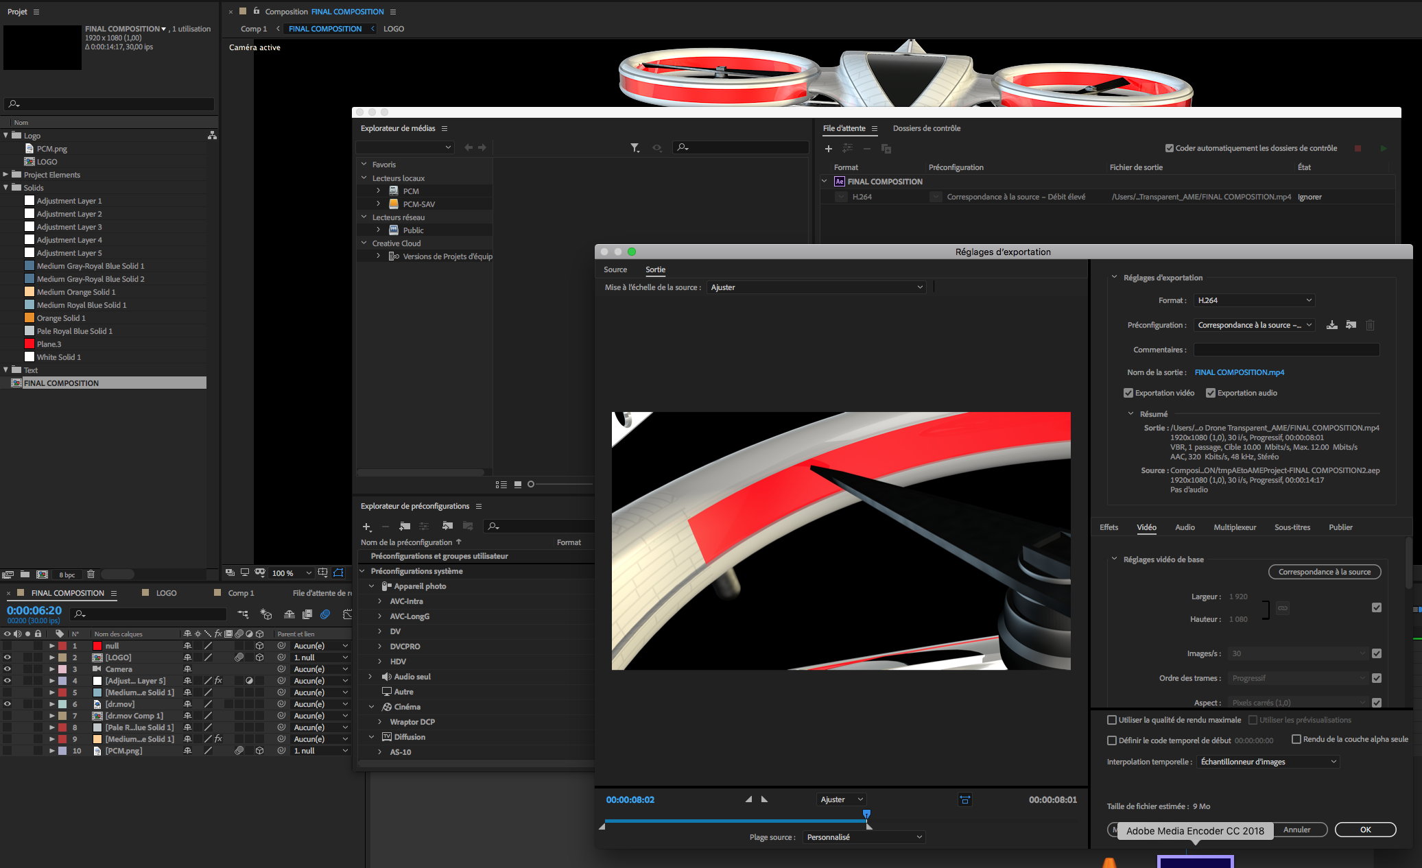
Task: Uncheck Exportation vidéo checkbox
Action: (x=1128, y=393)
